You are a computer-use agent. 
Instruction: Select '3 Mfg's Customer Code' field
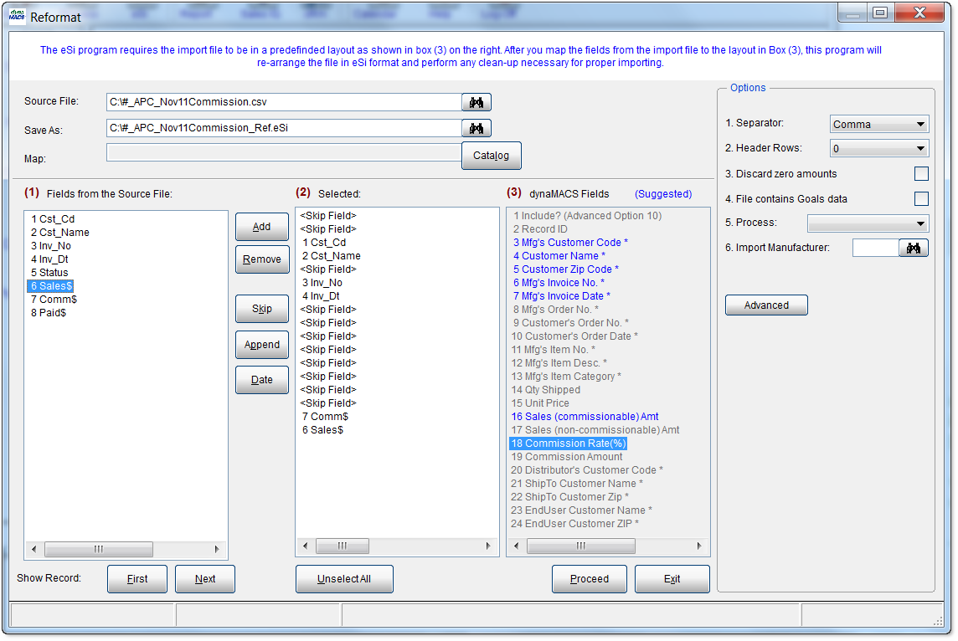tap(570, 243)
